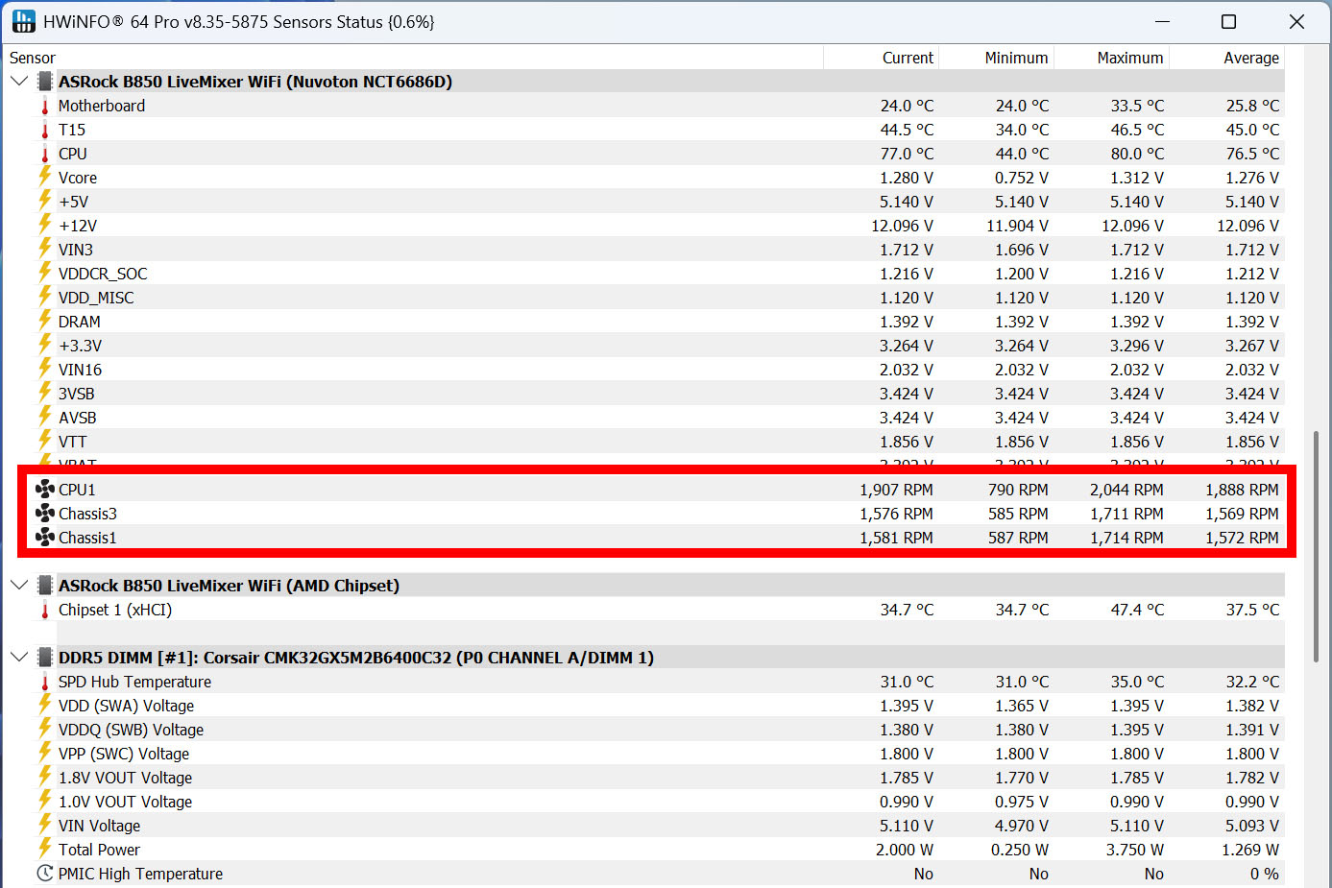This screenshot has width=1332, height=888.
Task: Click the Maximum column header
Action: 1111,58
